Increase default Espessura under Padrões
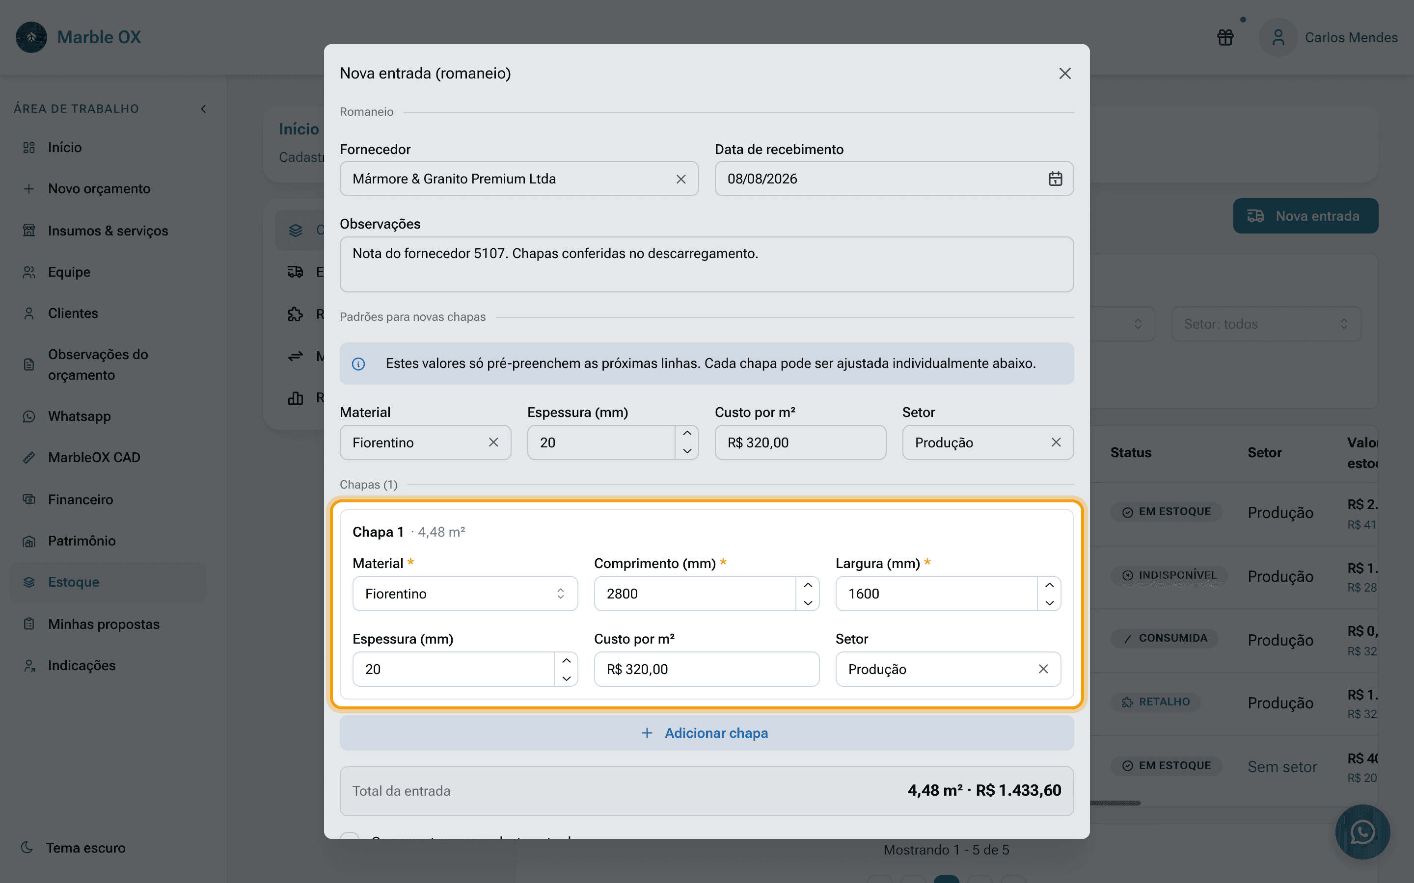Viewport: 1414px width, 883px height. pos(687,434)
